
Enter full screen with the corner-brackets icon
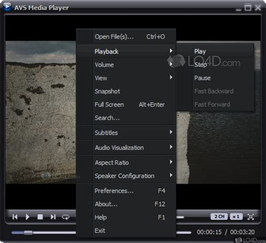[x=251, y=217]
